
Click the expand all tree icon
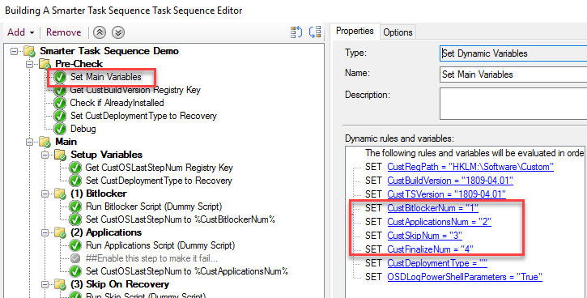click(296, 32)
